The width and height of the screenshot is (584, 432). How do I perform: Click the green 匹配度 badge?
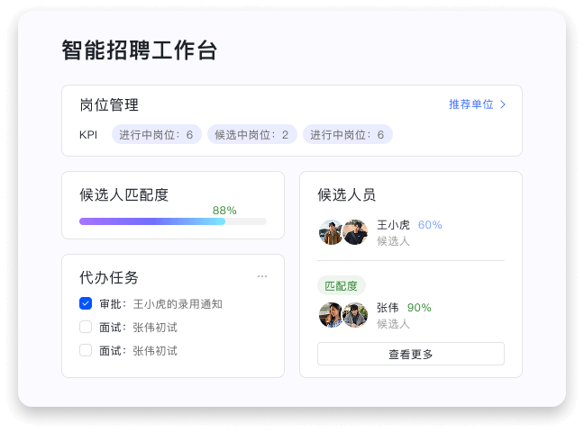(342, 286)
